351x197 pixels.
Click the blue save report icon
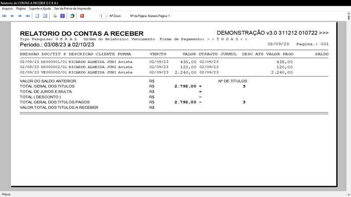tap(62, 16)
